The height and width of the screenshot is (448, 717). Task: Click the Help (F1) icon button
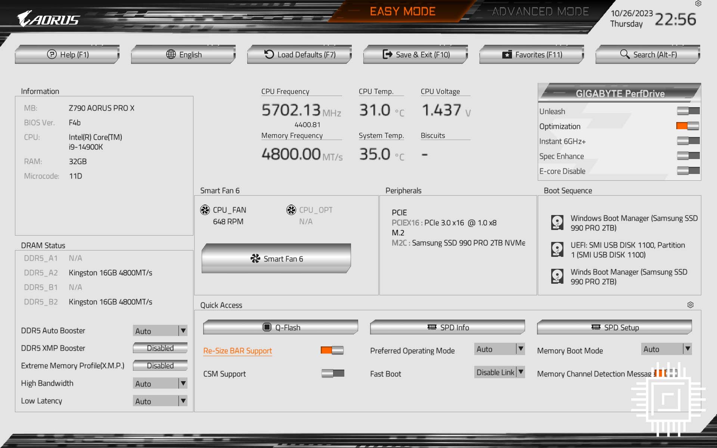(52, 54)
